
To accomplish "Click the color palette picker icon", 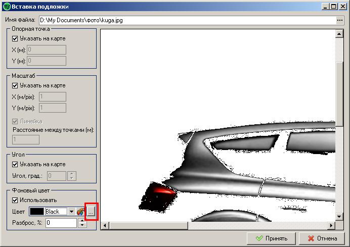I will [x=80, y=212].
